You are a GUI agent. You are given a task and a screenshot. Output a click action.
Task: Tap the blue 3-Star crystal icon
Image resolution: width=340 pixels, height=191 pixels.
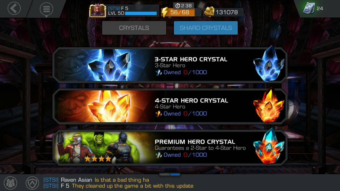tap(269, 63)
